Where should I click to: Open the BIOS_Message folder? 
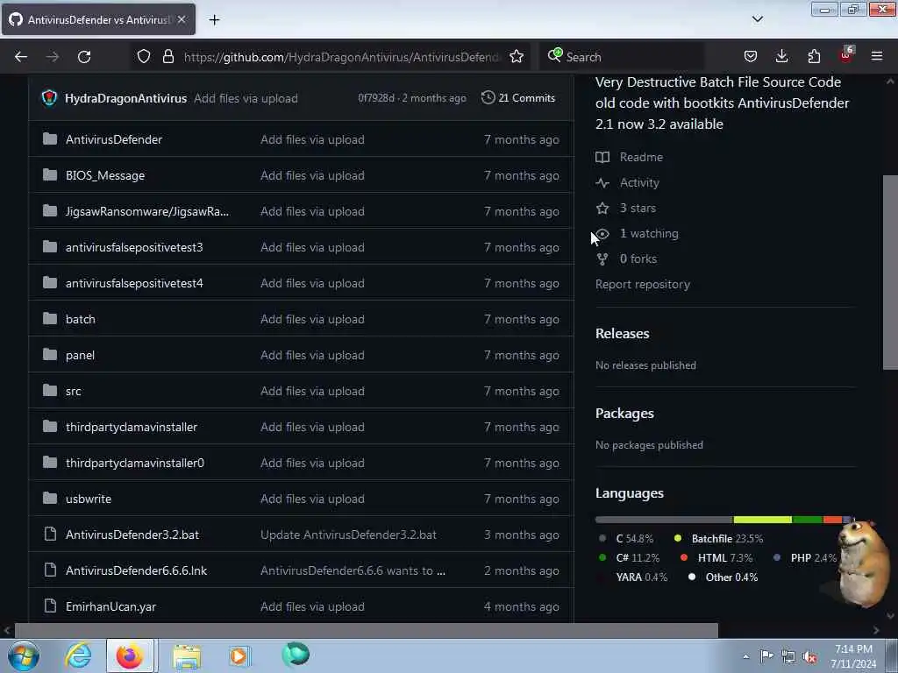105,175
